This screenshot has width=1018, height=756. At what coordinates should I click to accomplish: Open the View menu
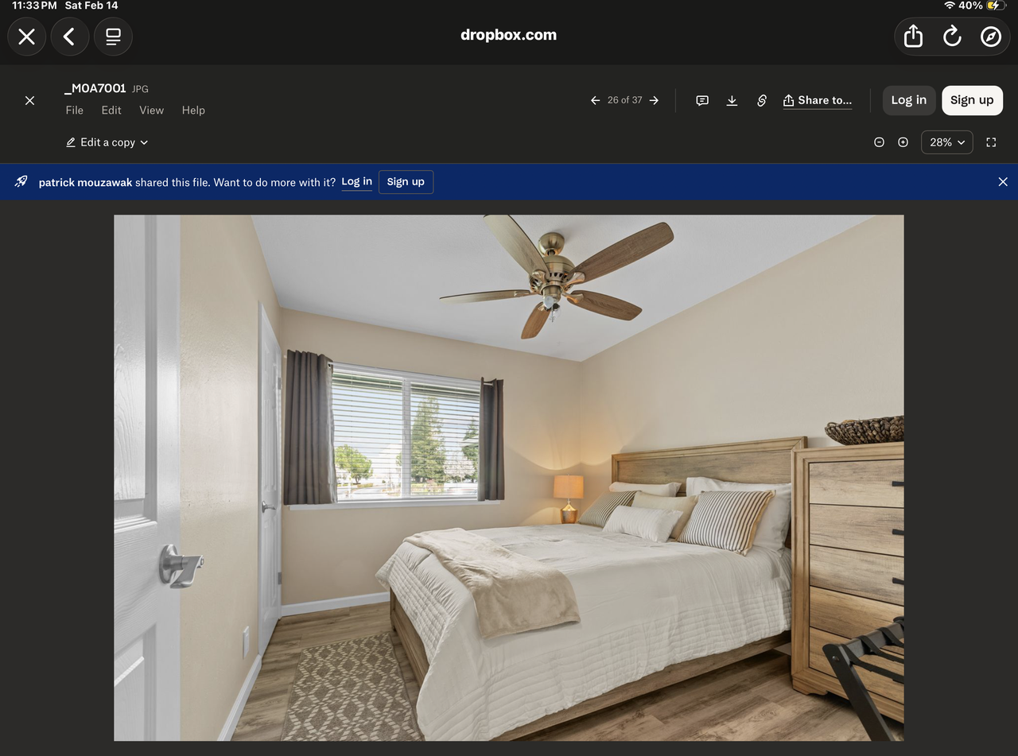(151, 110)
